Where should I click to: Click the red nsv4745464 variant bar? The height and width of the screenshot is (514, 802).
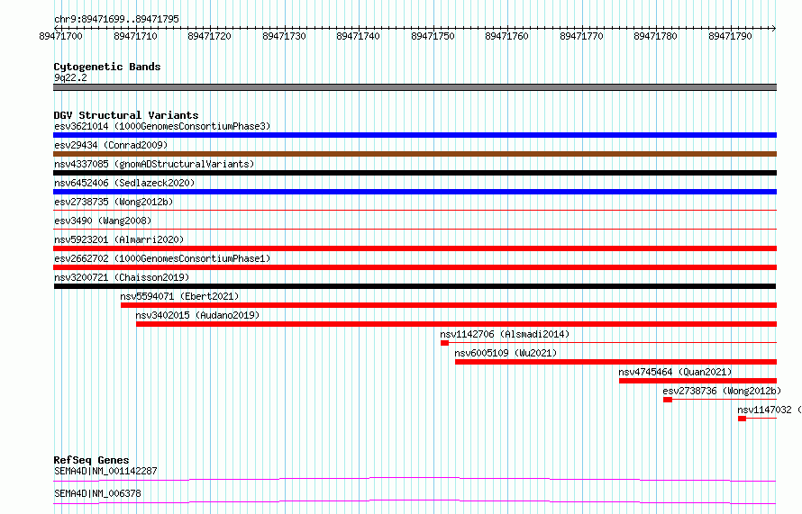[x=697, y=381]
